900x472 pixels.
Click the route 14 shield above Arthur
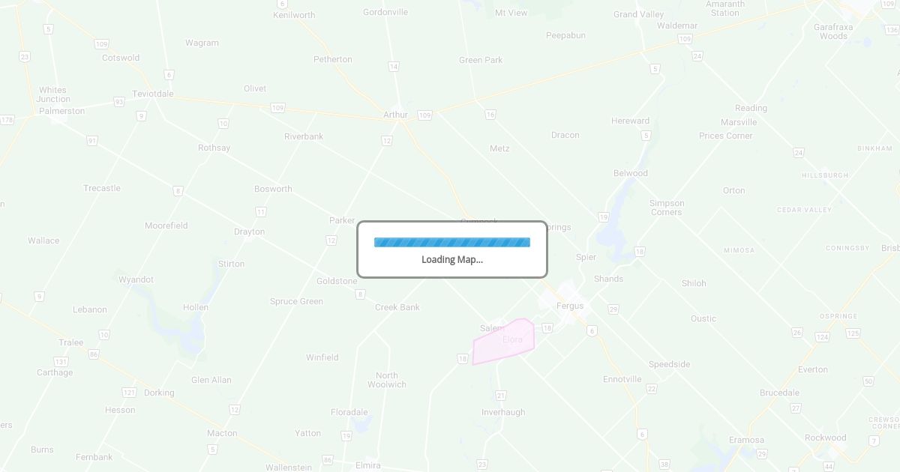tap(394, 67)
